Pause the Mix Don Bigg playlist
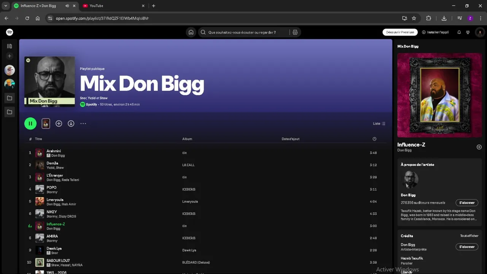The width and height of the screenshot is (487, 274). pyautogui.click(x=30, y=123)
